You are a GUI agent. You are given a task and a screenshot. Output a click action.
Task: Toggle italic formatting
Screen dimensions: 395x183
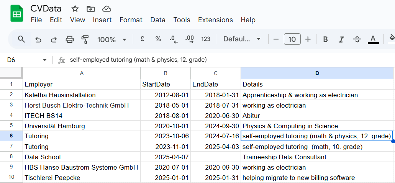[341, 39]
